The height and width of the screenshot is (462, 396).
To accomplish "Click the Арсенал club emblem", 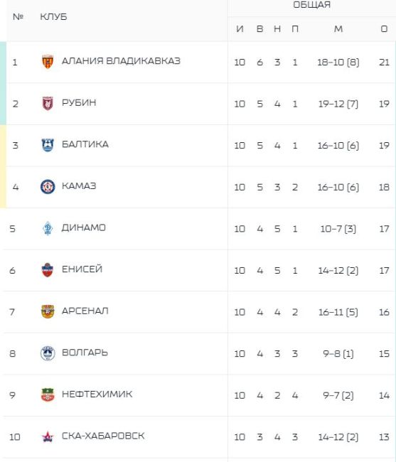I will (x=48, y=312).
